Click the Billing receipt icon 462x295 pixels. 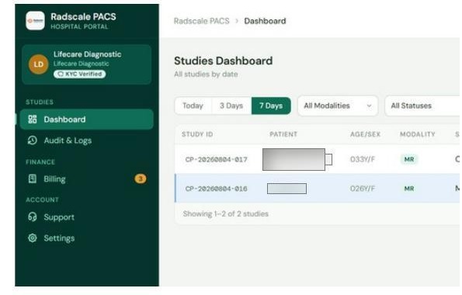(x=33, y=179)
